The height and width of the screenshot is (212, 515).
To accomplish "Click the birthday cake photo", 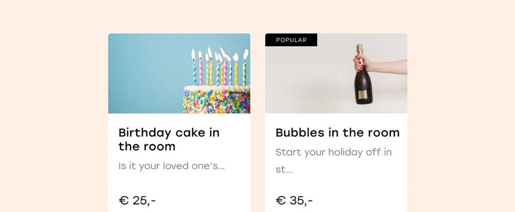I will pyautogui.click(x=179, y=73).
